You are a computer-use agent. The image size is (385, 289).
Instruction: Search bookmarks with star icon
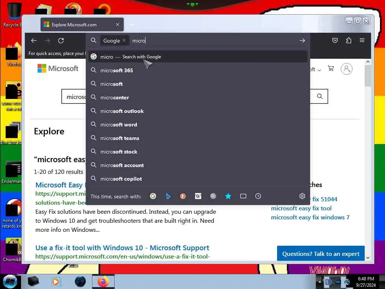(228, 196)
